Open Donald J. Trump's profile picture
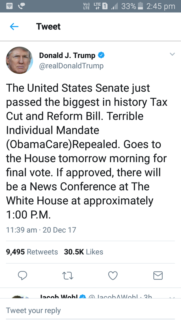Screen dimensions: 181x322 (x=20, y=60)
